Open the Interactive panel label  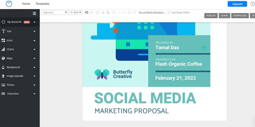[x=13, y=94]
